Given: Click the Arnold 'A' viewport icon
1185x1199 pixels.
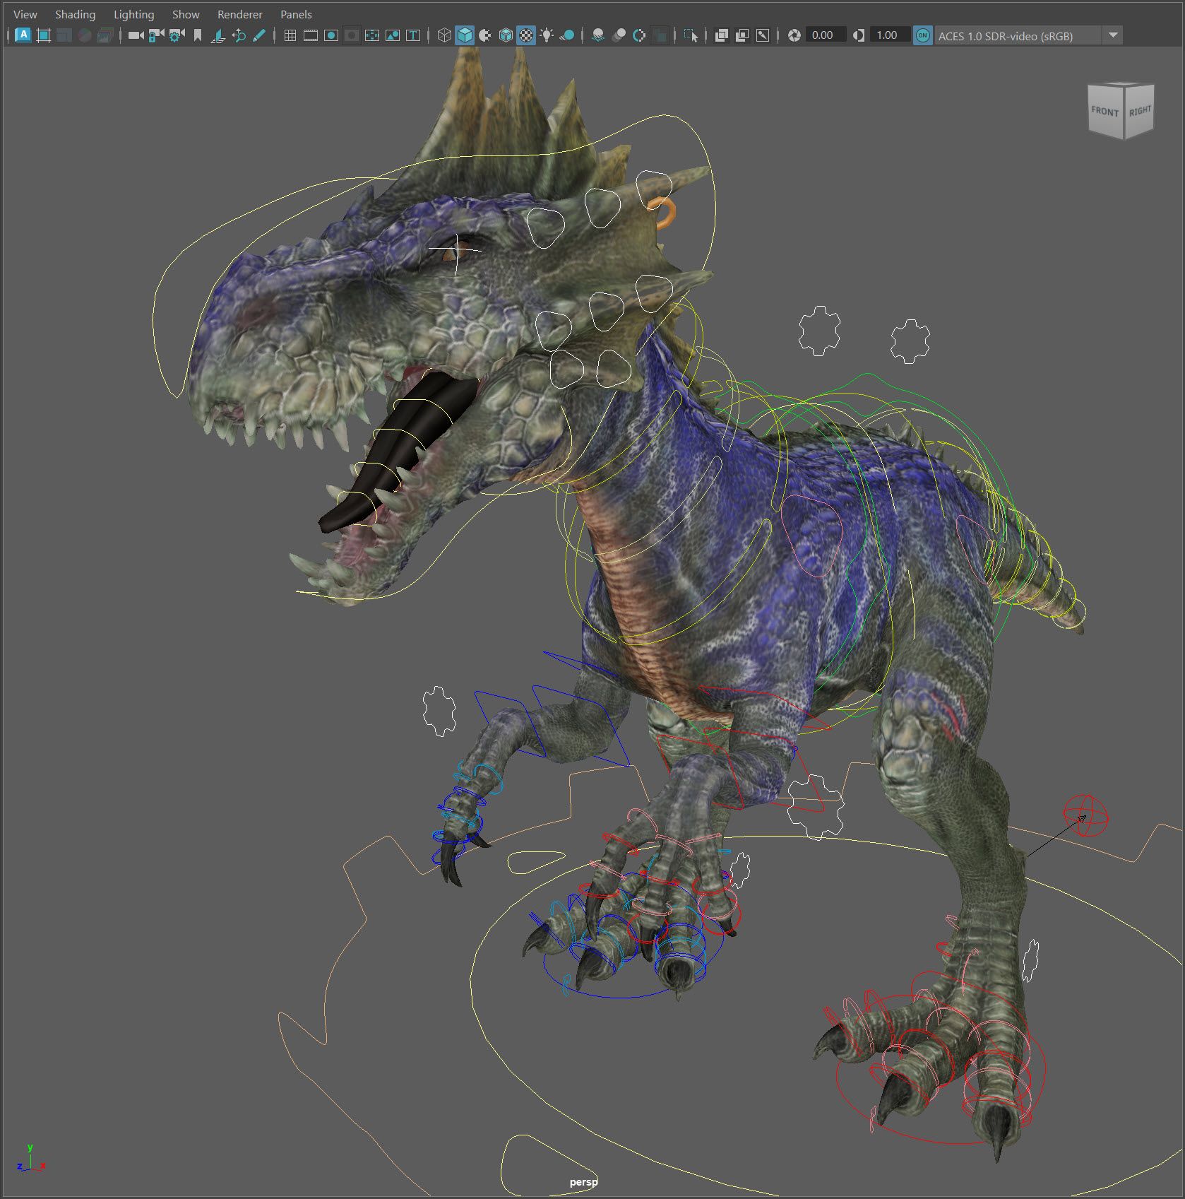Looking at the screenshot, I should [23, 35].
